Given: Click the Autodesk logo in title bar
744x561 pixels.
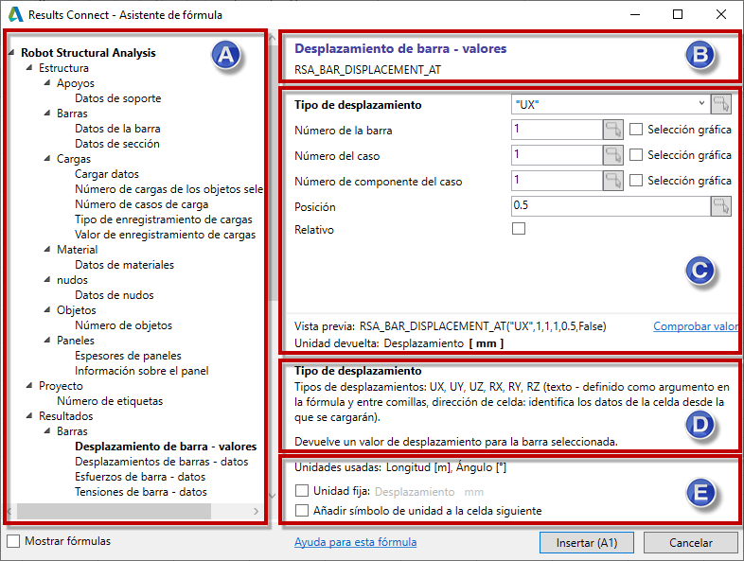Looking at the screenshot, I should click(x=15, y=14).
